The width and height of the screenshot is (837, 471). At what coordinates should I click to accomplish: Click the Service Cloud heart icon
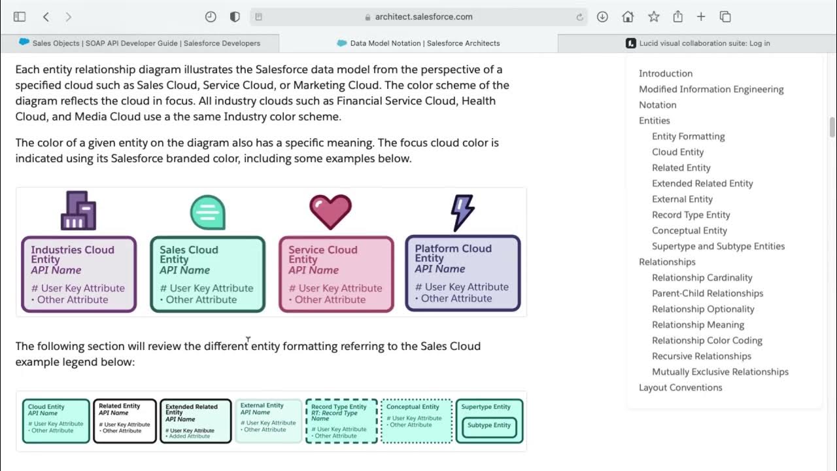pos(330,212)
